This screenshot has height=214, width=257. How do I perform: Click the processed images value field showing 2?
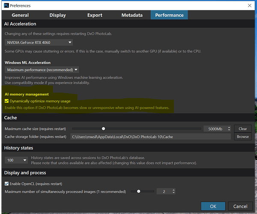[164, 191]
